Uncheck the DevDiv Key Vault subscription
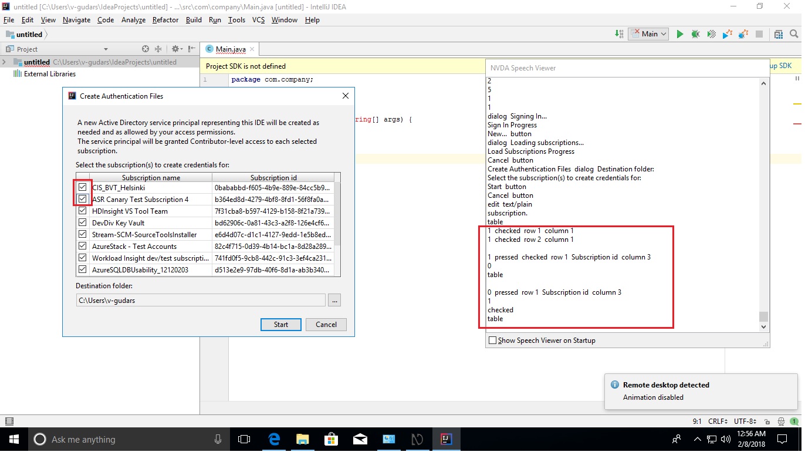 pos(82,222)
